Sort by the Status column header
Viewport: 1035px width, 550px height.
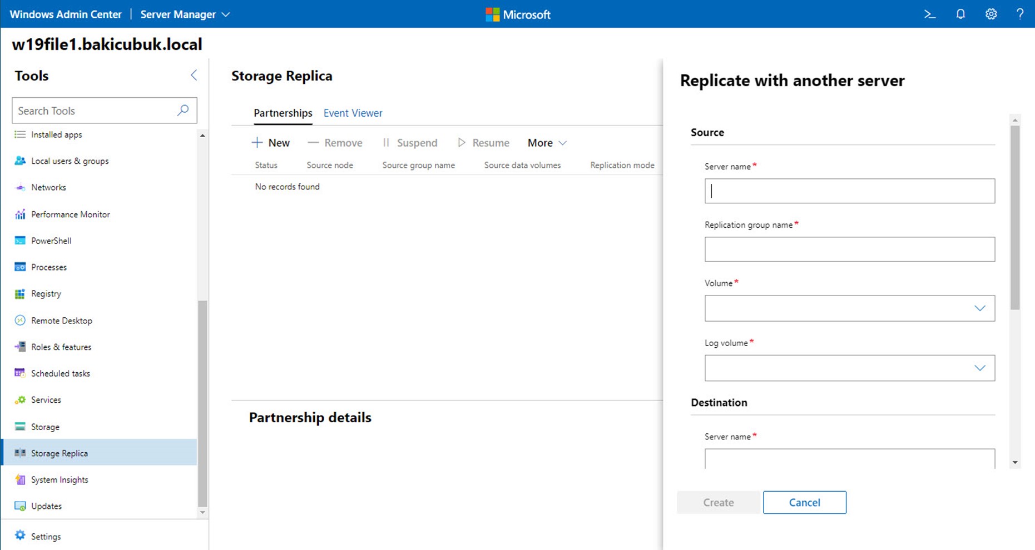(x=266, y=165)
